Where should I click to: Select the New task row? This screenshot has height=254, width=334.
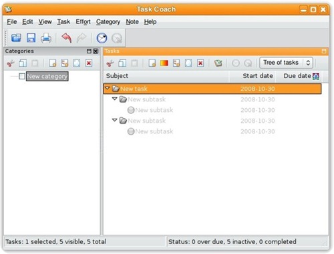(x=212, y=89)
